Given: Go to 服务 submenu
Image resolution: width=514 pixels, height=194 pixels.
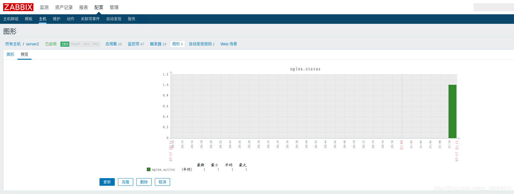Looking at the screenshot, I should 132,19.
